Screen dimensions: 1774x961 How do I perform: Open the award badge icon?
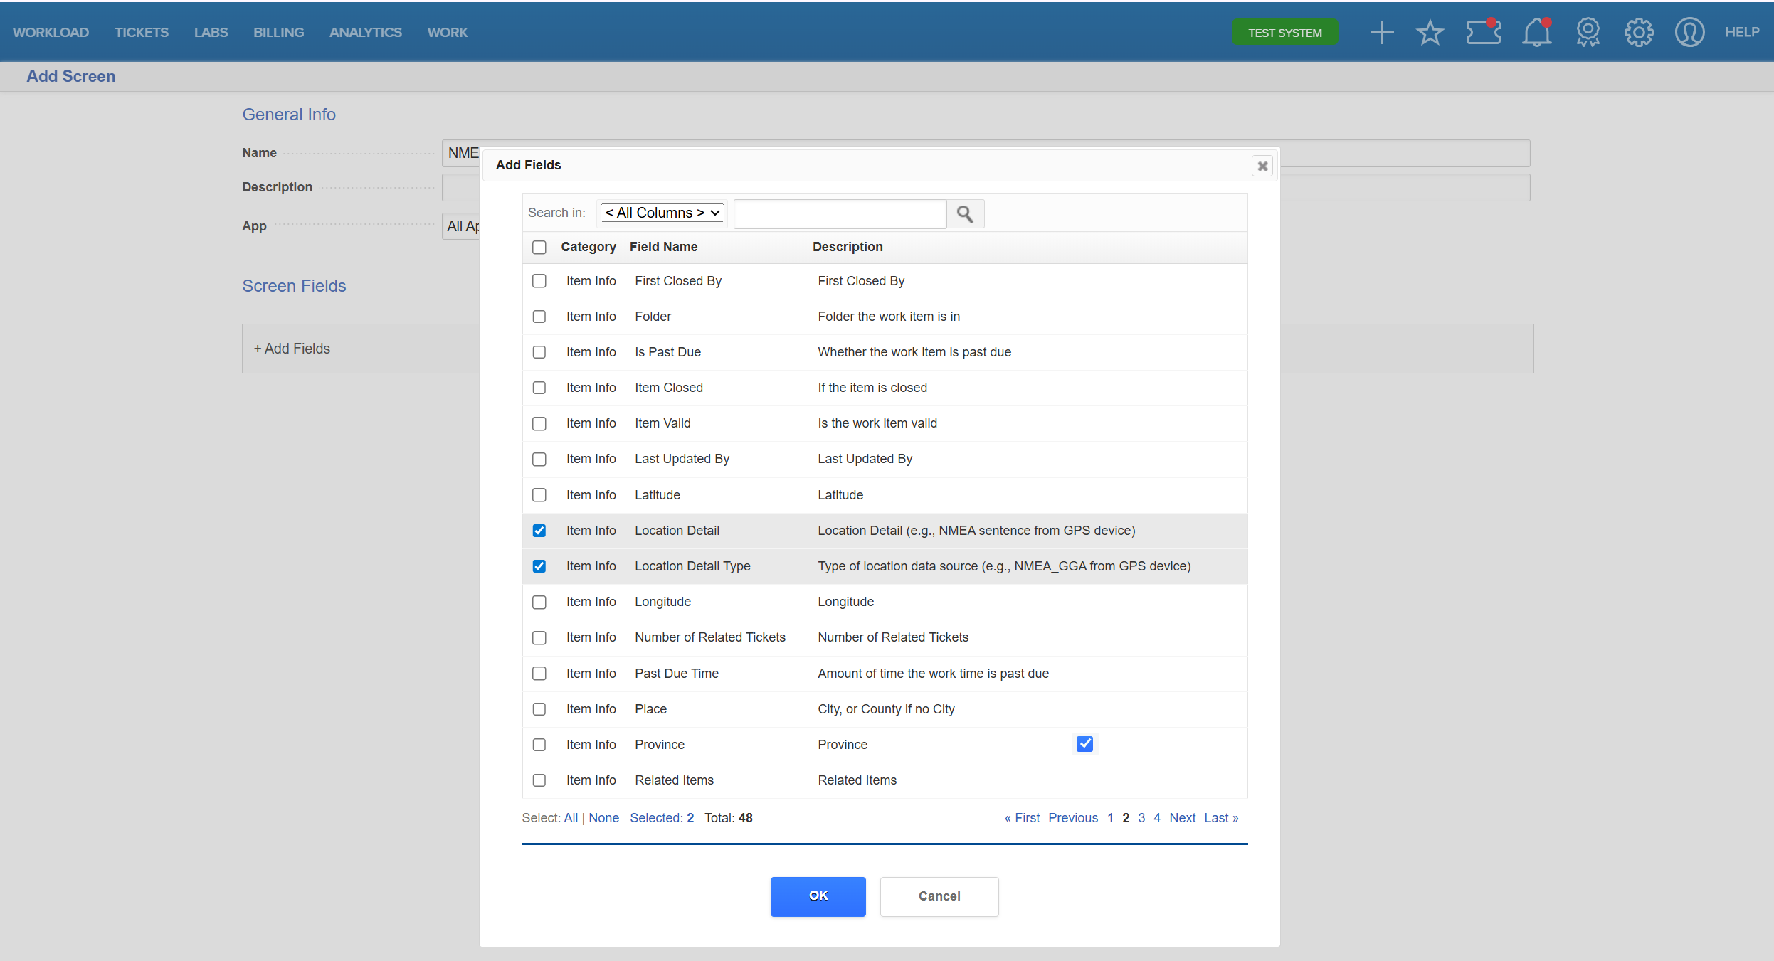[1588, 33]
